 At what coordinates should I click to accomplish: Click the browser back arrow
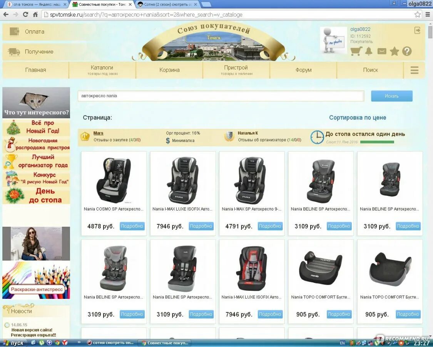pyautogui.click(x=6, y=14)
